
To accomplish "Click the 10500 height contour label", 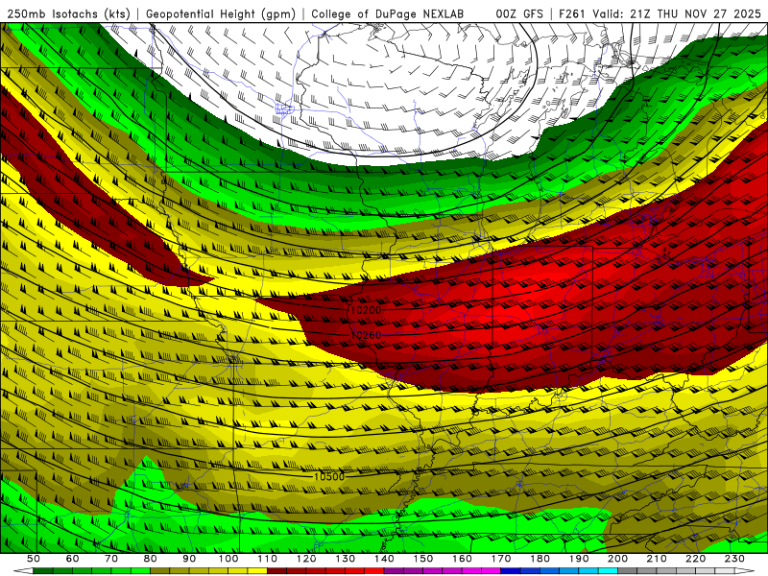I will (x=329, y=476).
